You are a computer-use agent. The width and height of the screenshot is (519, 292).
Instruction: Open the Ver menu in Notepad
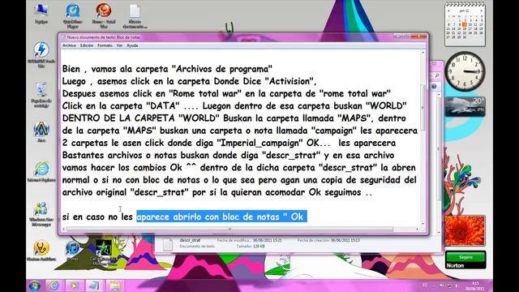pyautogui.click(x=119, y=45)
